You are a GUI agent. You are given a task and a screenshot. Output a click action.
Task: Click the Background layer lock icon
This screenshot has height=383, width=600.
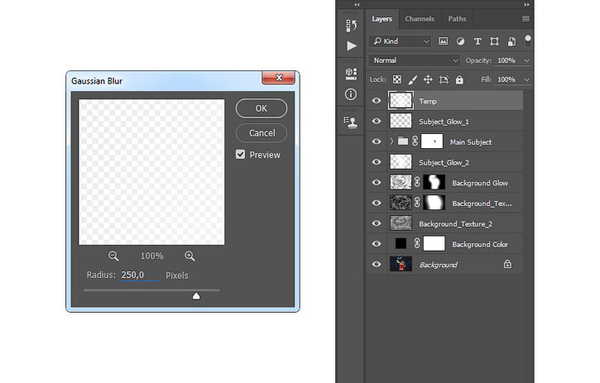tap(507, 264)
